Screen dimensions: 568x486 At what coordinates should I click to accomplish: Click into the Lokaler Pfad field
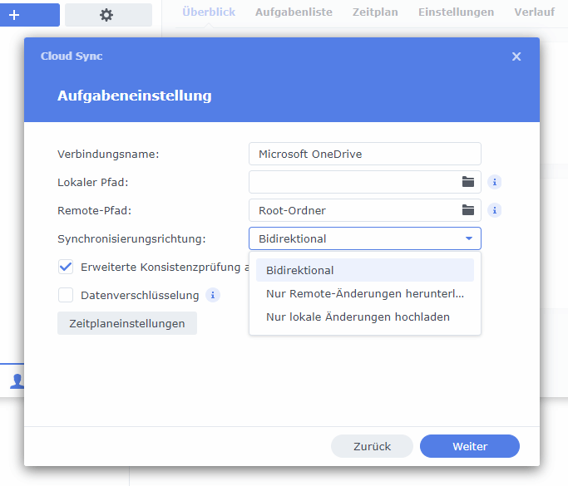[365, 182]
